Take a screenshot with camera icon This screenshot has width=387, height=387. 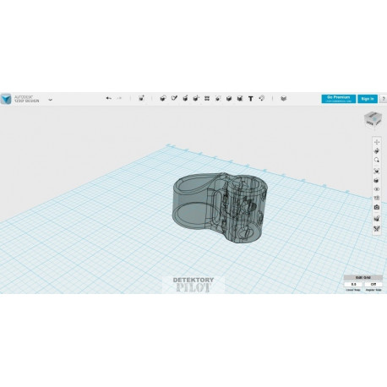[377, 207]
